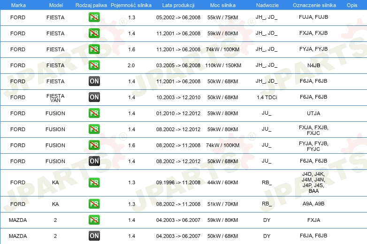
Task: Select engine codes FYJA, FYJB, FYJC
Action: [x=313, y=146]
